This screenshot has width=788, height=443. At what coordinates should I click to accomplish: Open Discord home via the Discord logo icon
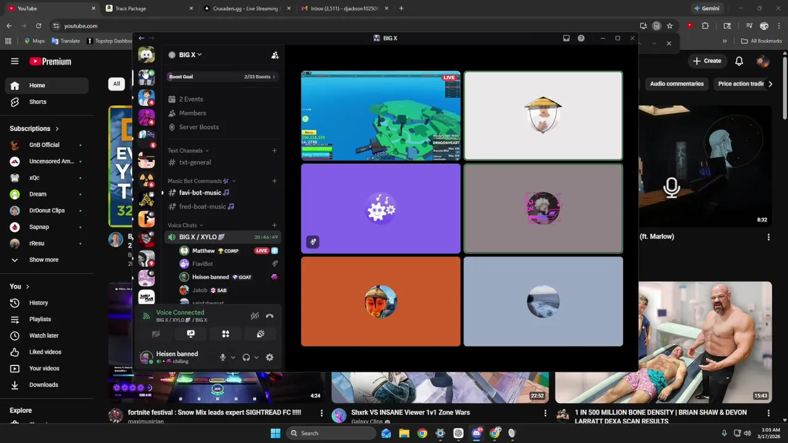point(146,55)
